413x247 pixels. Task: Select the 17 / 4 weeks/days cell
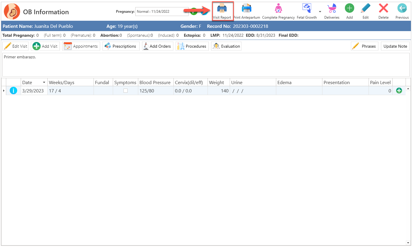click(x=70, y=91)
